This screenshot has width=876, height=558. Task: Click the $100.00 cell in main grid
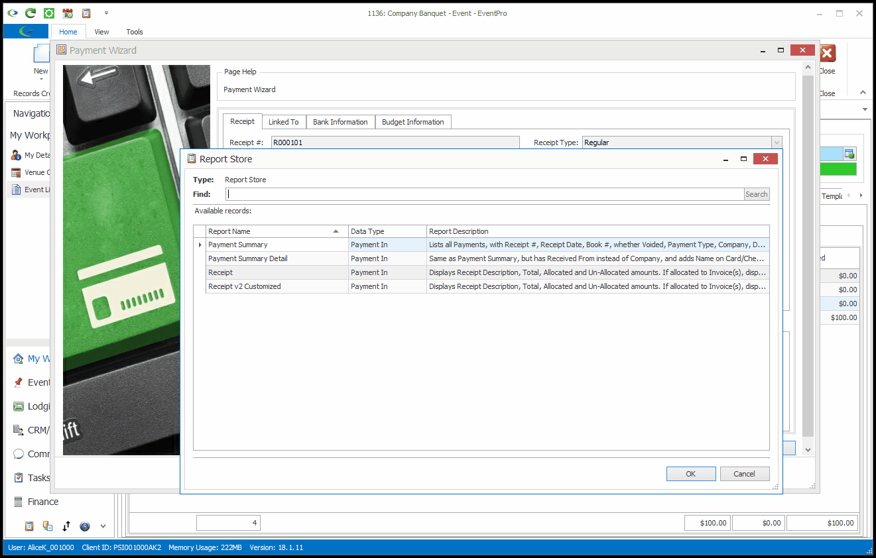(840, 317)
